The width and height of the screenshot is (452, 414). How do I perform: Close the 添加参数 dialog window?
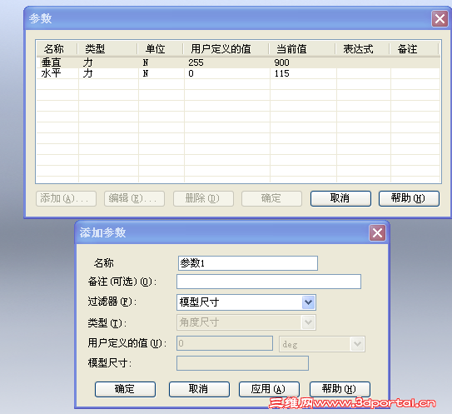click(x=377, y=232)
